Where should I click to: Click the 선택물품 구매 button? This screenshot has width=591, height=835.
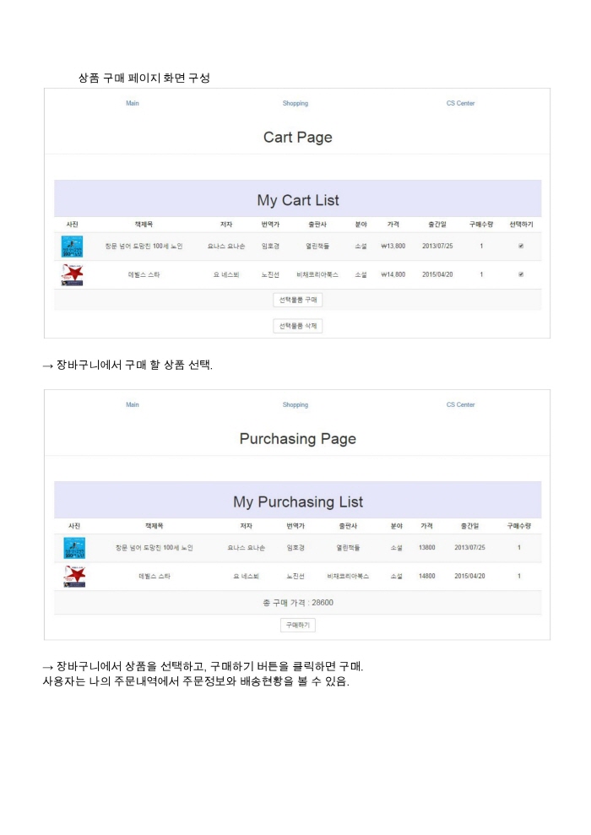coord(298,300)
